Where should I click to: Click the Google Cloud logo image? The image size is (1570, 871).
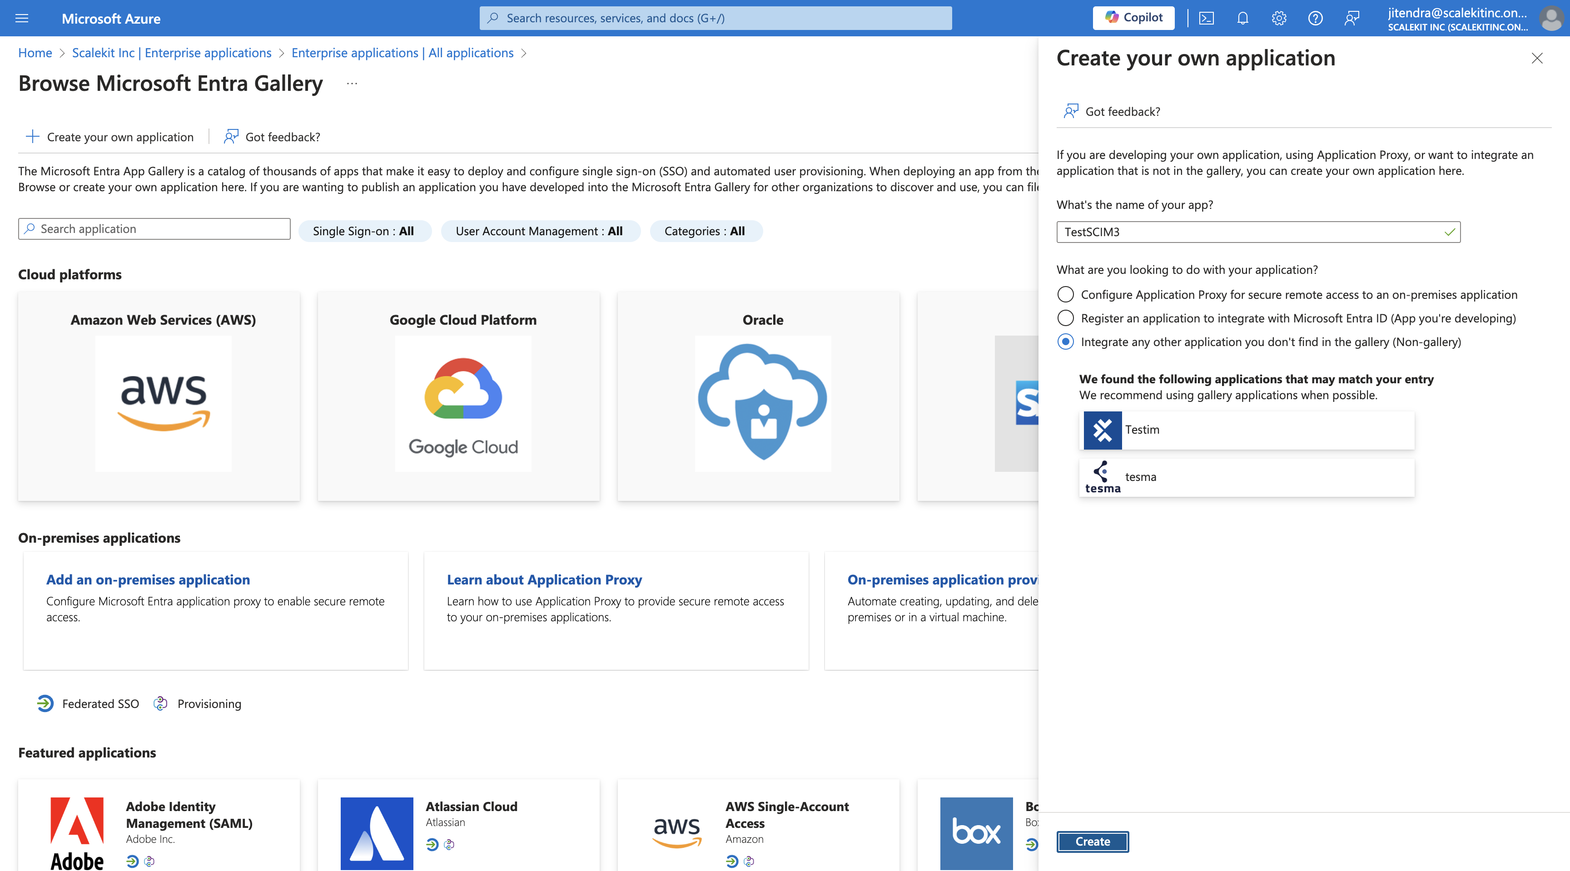pyautogui.click(x=462, y=403)
